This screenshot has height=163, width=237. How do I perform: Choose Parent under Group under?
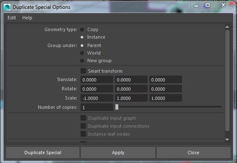[x=82, y=45]
